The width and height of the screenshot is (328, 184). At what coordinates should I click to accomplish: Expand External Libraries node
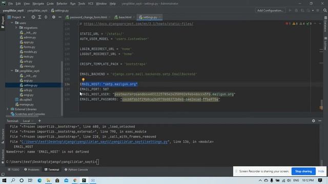(x=8, y=109)
